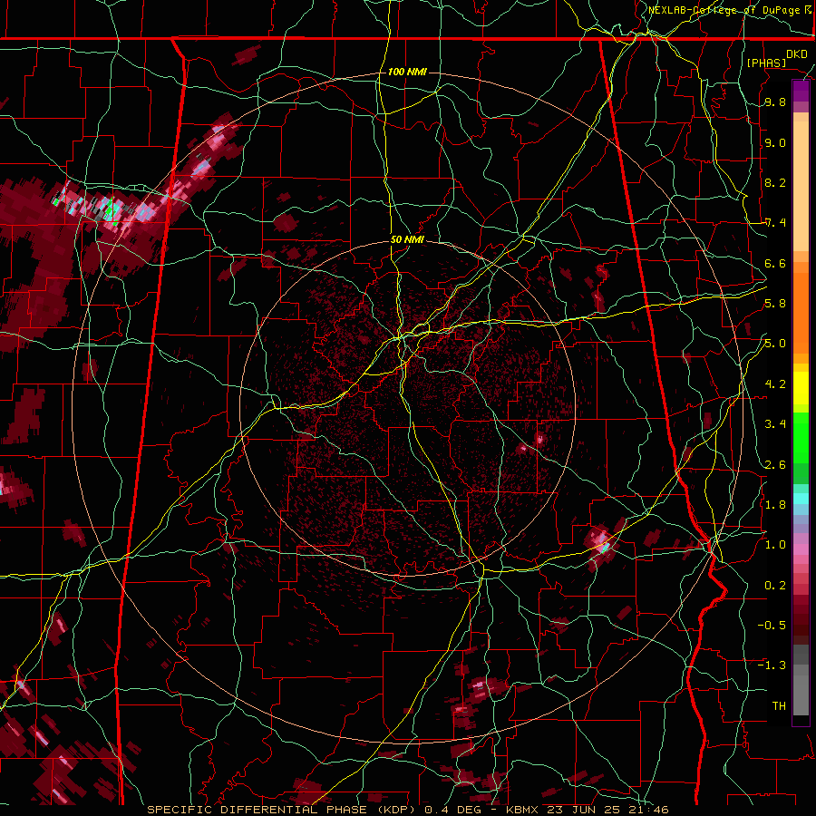Click the 9.8 value on the color scale
The width and height of the screenshot is (816, 816).
click(x=775, y=102)
